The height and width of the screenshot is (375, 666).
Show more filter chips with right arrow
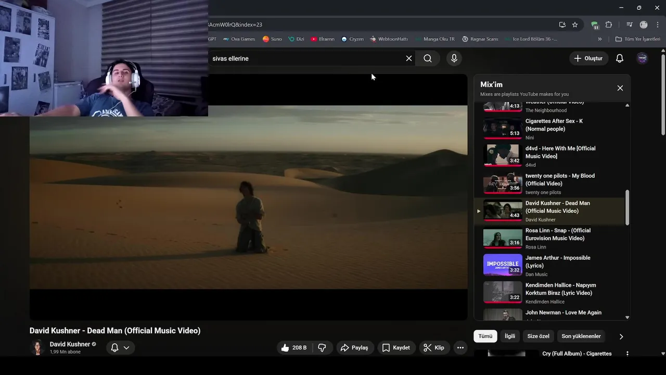[x=621, y=336]
